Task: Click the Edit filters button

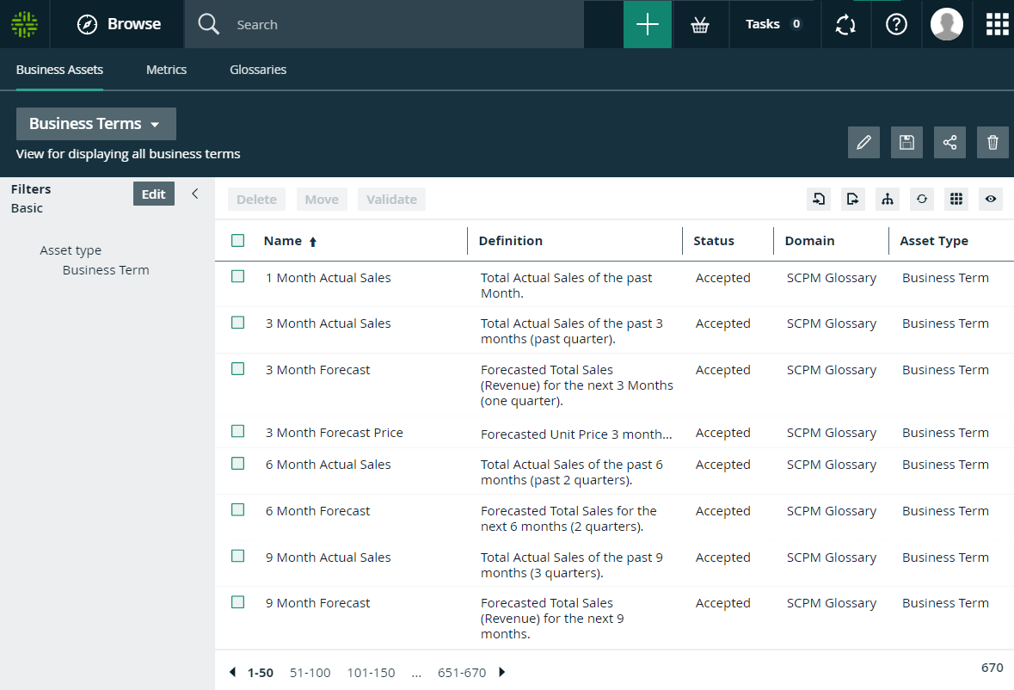Action: tap(153, 194)
